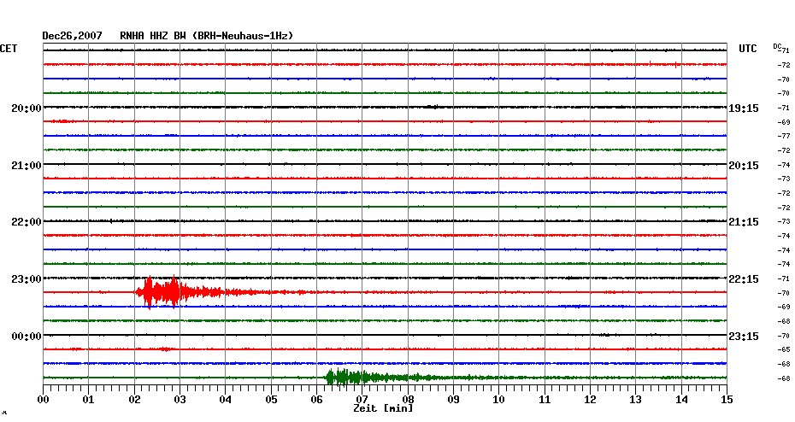Click the large red seismic event burst
795x422 pixels.
point(162,292)
